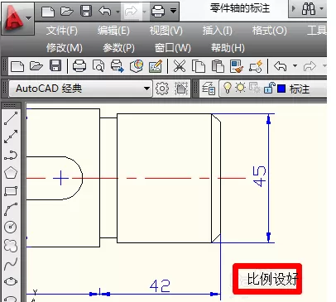Toggle layer lock padlock icon
The height and width of the screenshot is (302, 336).
click(269, 88)
